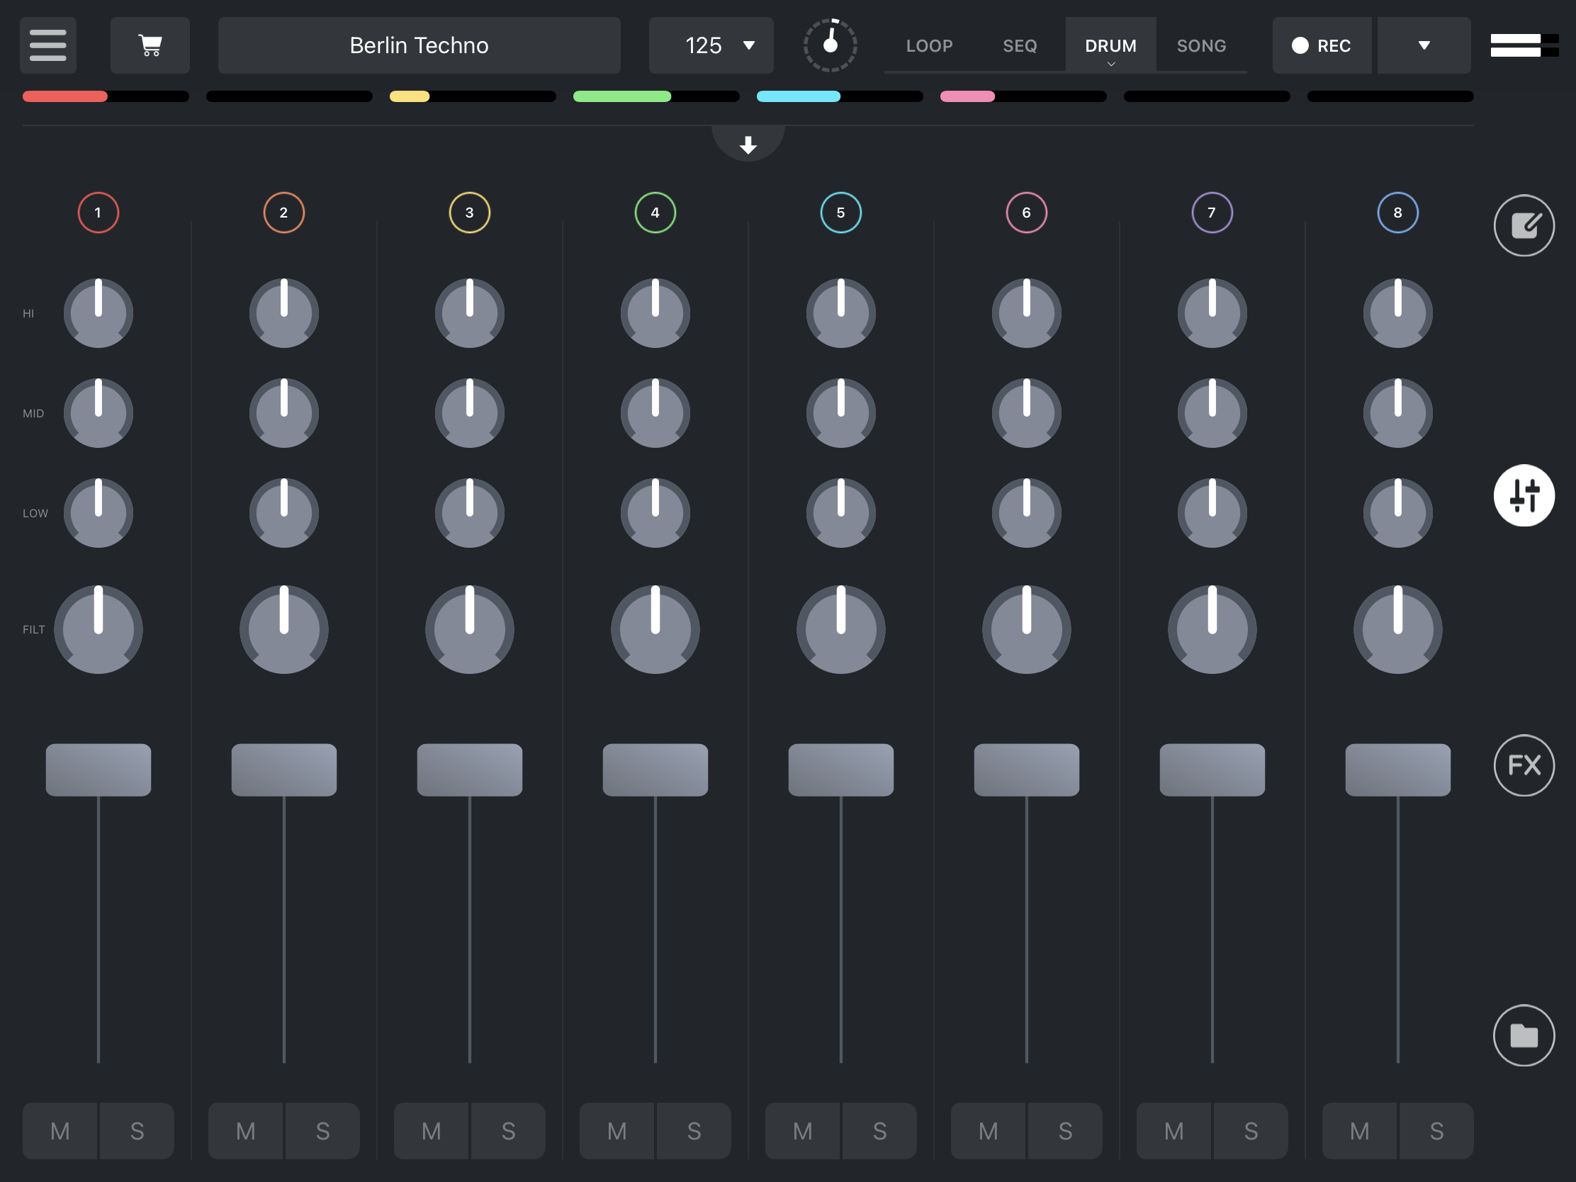This screenshot has height=1182, width=1576.
Task: Mute channel 8 with M button
Action: point(1359,1131)
